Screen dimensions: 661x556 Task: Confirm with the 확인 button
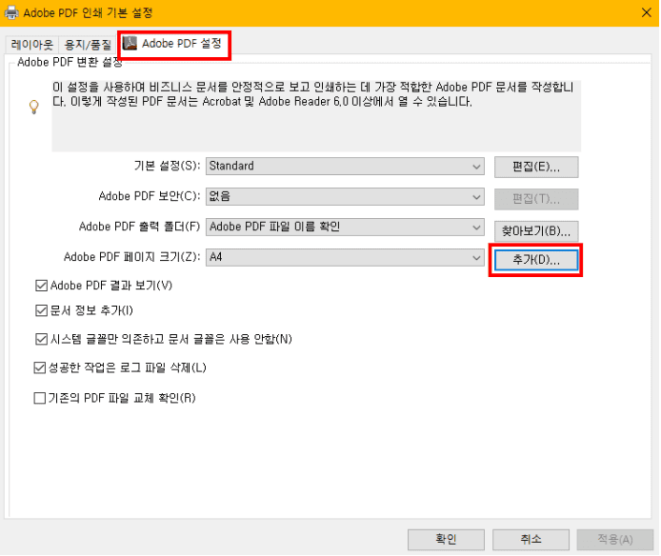[x=446, y=539]
